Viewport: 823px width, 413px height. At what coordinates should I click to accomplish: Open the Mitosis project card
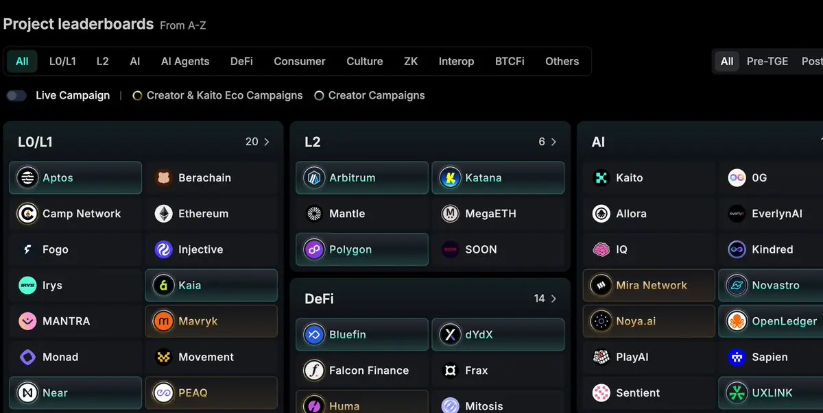pyautogui.click(x=498, y=402)
